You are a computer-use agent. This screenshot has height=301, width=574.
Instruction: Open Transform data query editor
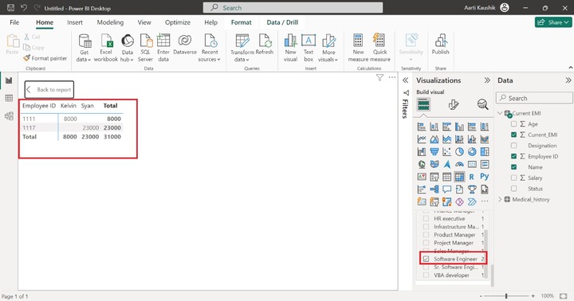(x=242, y=48)
